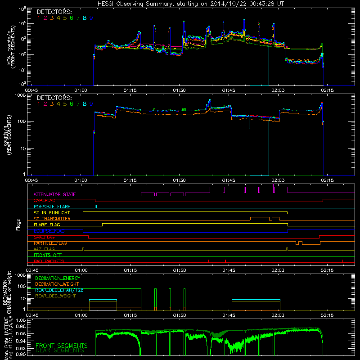Select orange detector 3 in the front segments legend
The width and height of the screenshot is (360, 360).
click(x=52, y=18)
